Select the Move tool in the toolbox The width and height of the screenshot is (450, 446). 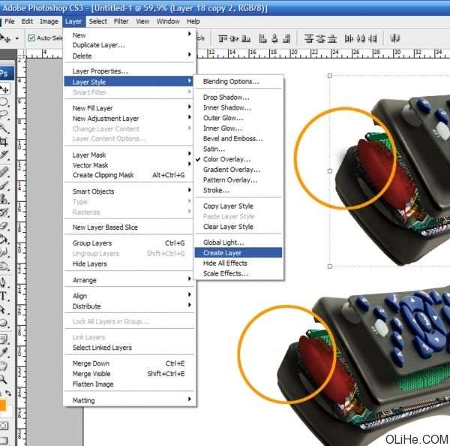click(x=5, y=89)
